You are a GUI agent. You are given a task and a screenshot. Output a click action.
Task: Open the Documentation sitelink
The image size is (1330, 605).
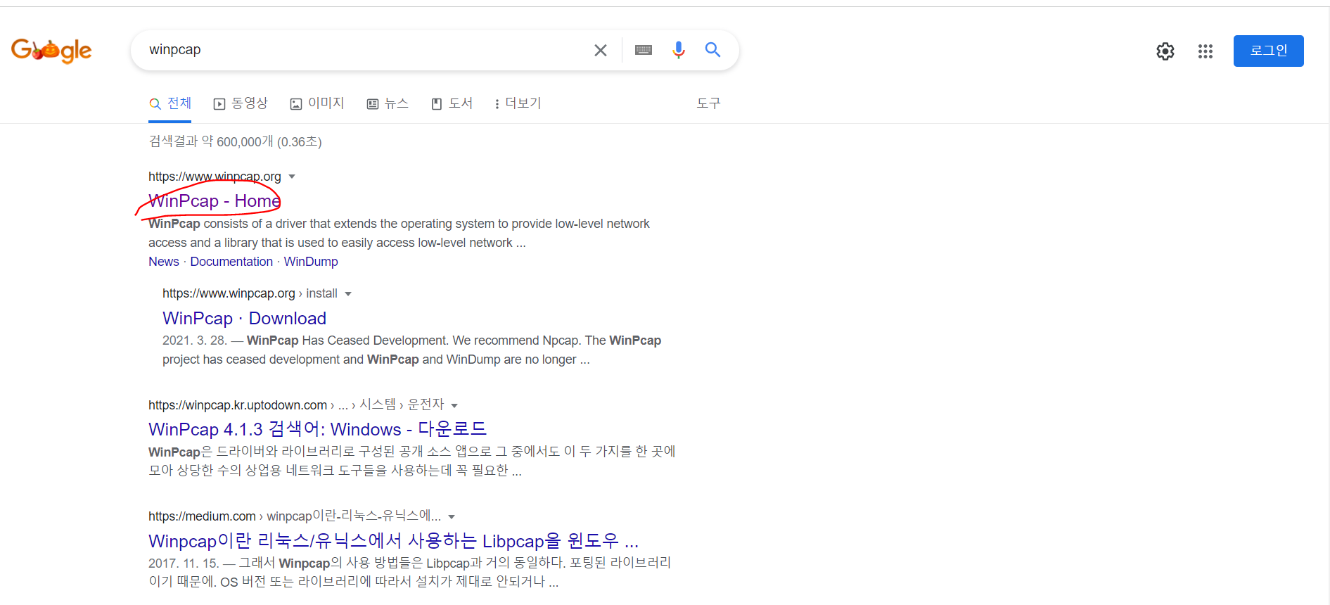[x=231, y=262]
